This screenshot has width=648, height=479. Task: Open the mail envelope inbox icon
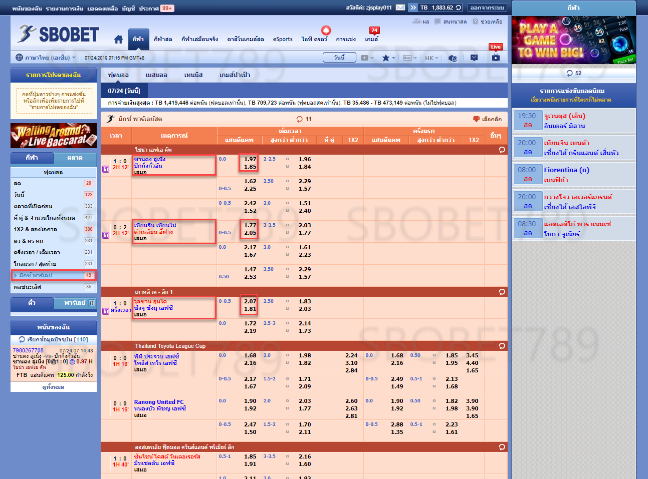(x=400, y=8)
